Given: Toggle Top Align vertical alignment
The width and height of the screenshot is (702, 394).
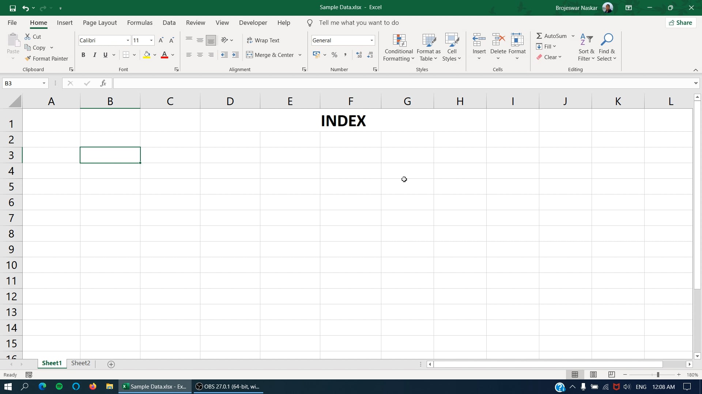Looking at the screenshot, I should coord(189,40).
